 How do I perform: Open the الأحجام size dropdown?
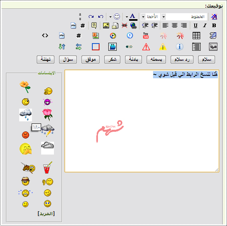pyautogui.click(x=151, y=17)
